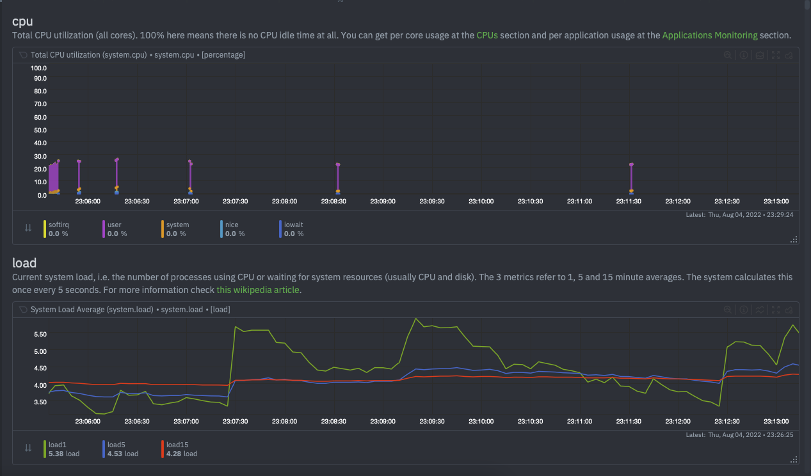Screen dimensions: 811x476
Task: Switch chart type on the System Load chart
Action: [759, 310]
